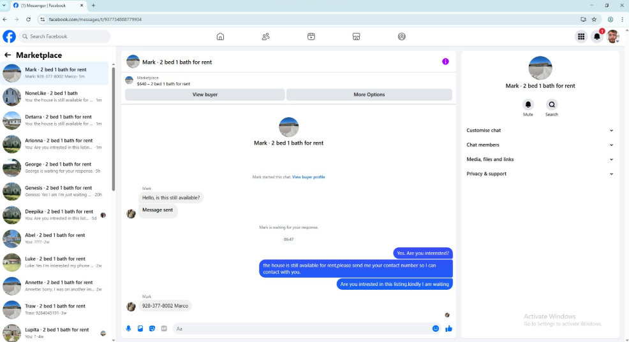The image size is (629, 342).
Task: Reload the page with browser refresh icon
Action: [28, 19]
